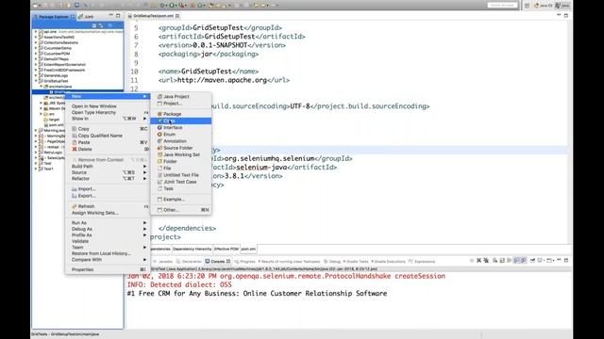The image size is (604, 339).
Task: Expand the Source submenu
Action: pyautogui.click(x=108, y=172)
